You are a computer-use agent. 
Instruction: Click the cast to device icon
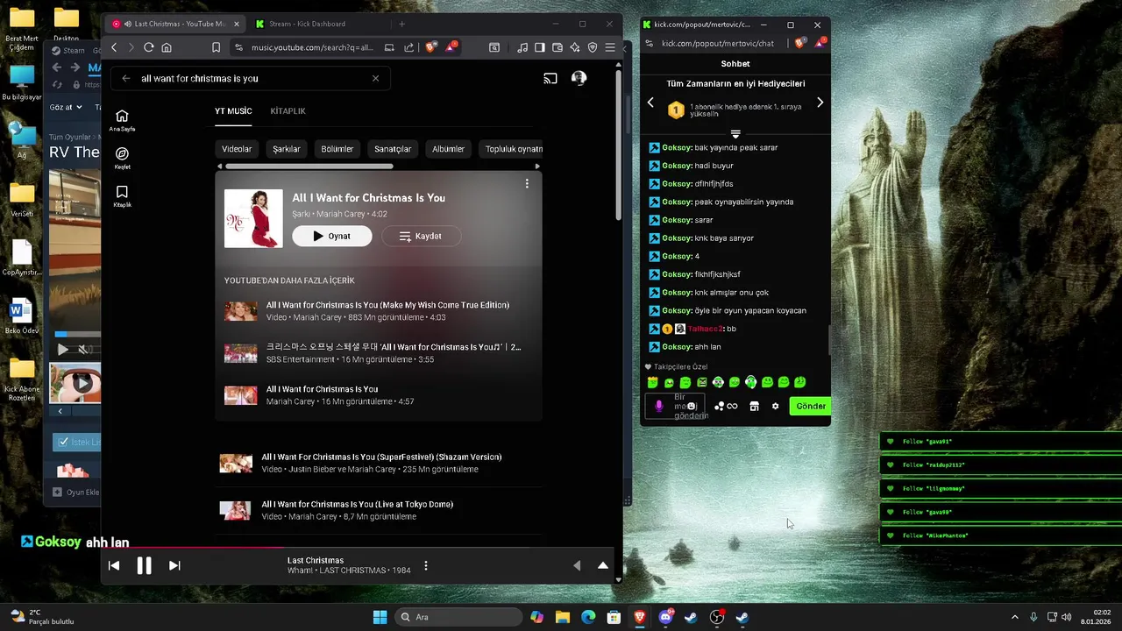tap(550, 78)
